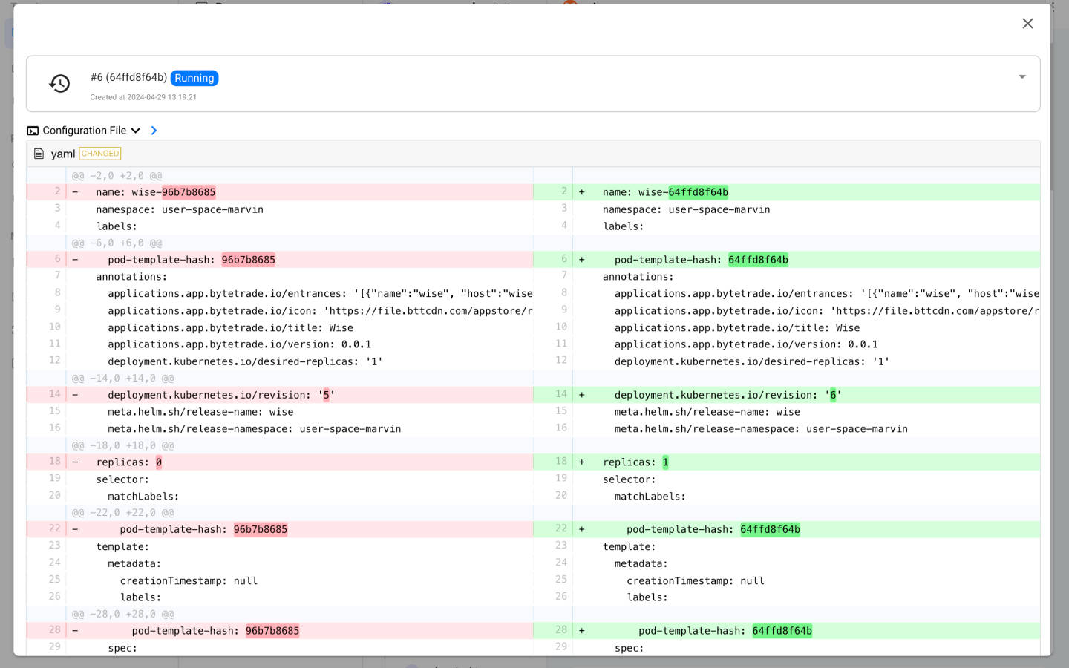Click right pane 'selector:' line

pyautogui.click(x=787, y=479)
